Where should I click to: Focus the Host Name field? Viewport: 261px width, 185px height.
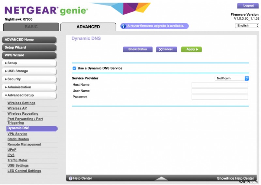[220, 85]
